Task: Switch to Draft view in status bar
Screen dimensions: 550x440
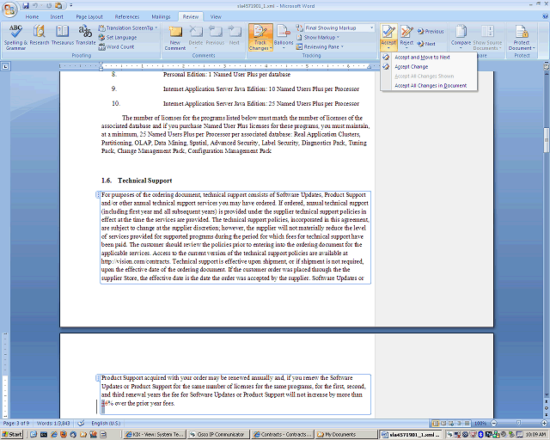Action: pos(467,423)
